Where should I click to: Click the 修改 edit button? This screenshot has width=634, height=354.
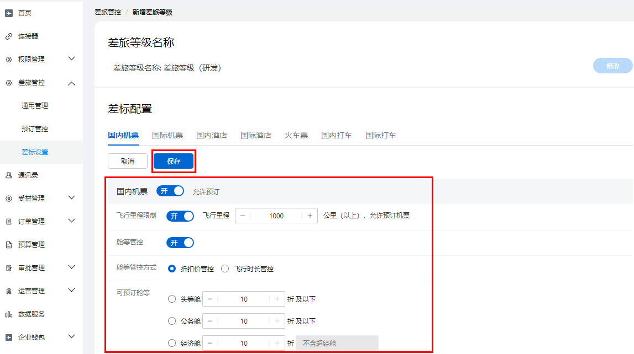pyautogui.click(x=612, y=66)
